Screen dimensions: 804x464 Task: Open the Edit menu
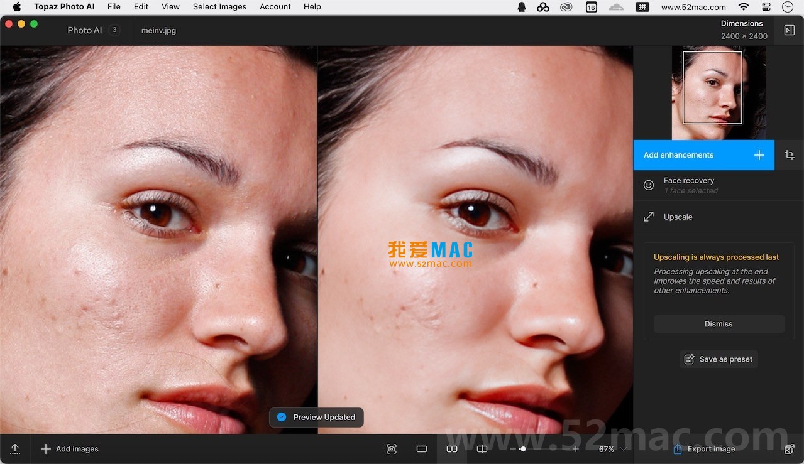coord(141,7)
